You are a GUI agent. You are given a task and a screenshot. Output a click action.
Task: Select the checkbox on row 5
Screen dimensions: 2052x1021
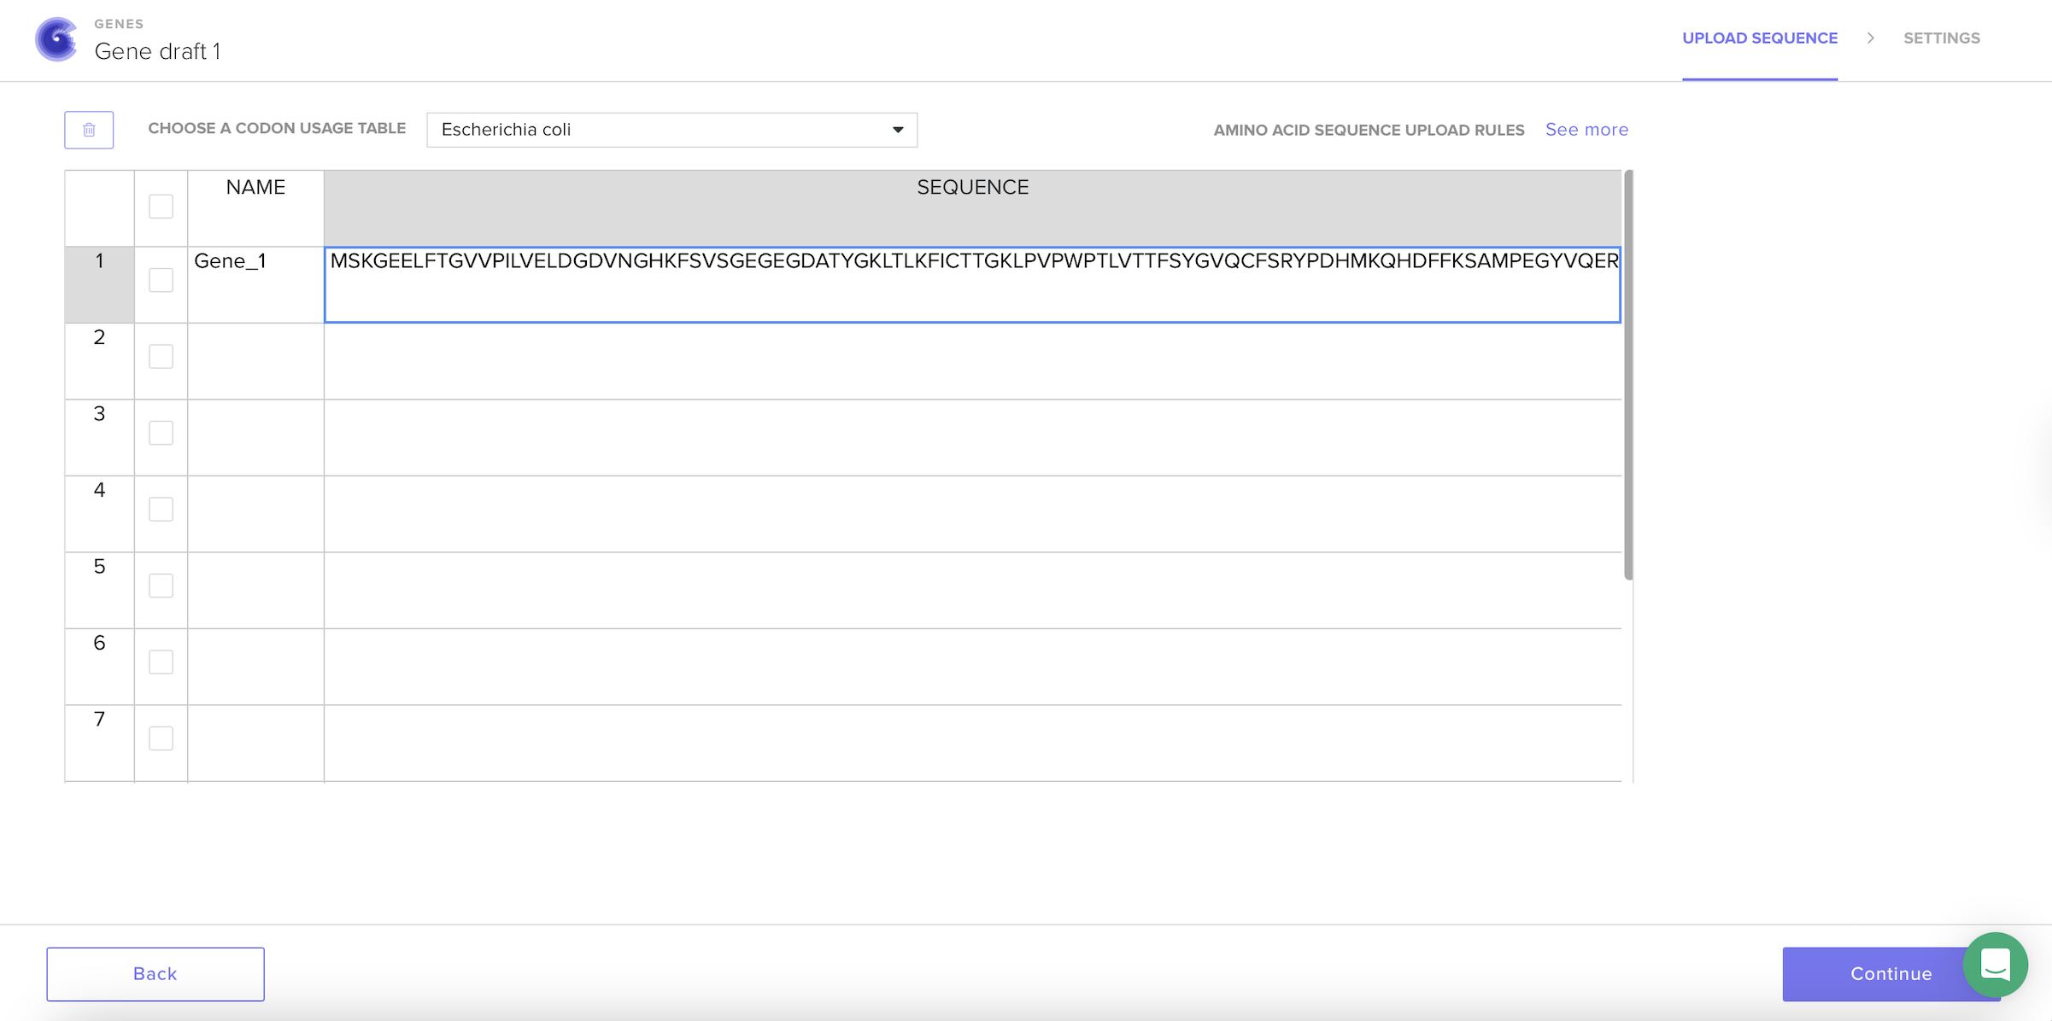(161, 585)
